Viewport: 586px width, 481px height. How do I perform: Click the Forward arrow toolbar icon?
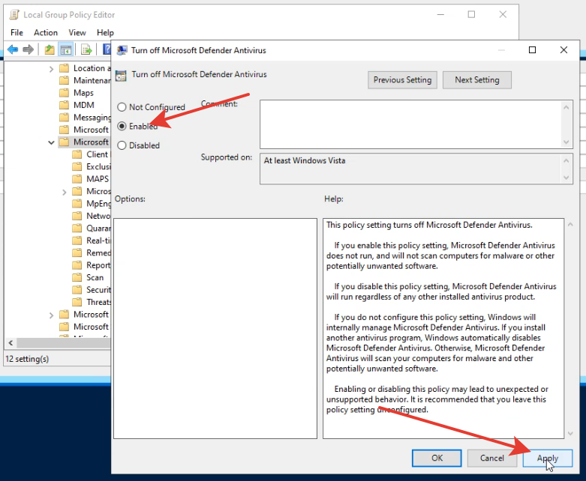[x=29, y=49]
